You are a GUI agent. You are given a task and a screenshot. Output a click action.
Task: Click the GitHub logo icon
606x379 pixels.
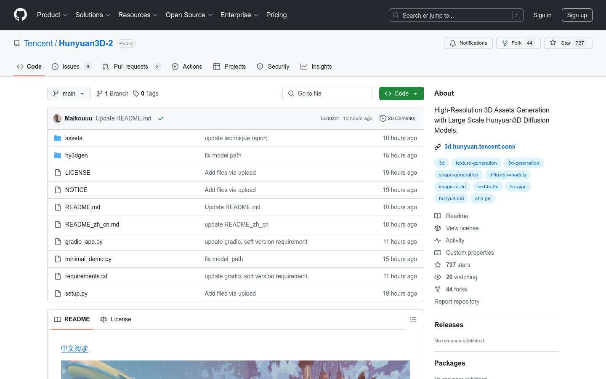(x=20, y=15)
